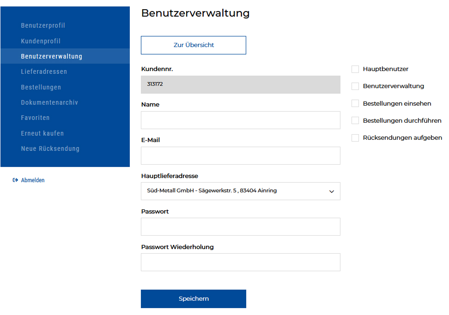This screenshot has width=449, height=315.
Task: Click the Zur Übersicht button
Action: point(194,45)
